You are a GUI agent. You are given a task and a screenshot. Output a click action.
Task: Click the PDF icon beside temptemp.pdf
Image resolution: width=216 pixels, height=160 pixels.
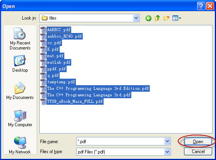tap(44, 82)
